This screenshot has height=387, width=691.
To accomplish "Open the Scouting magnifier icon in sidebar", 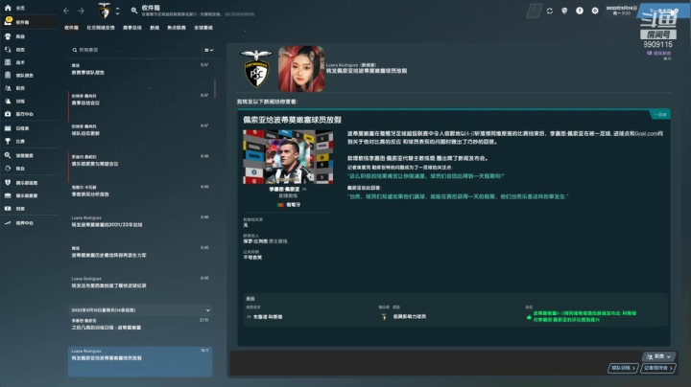I will coord(8,155).
